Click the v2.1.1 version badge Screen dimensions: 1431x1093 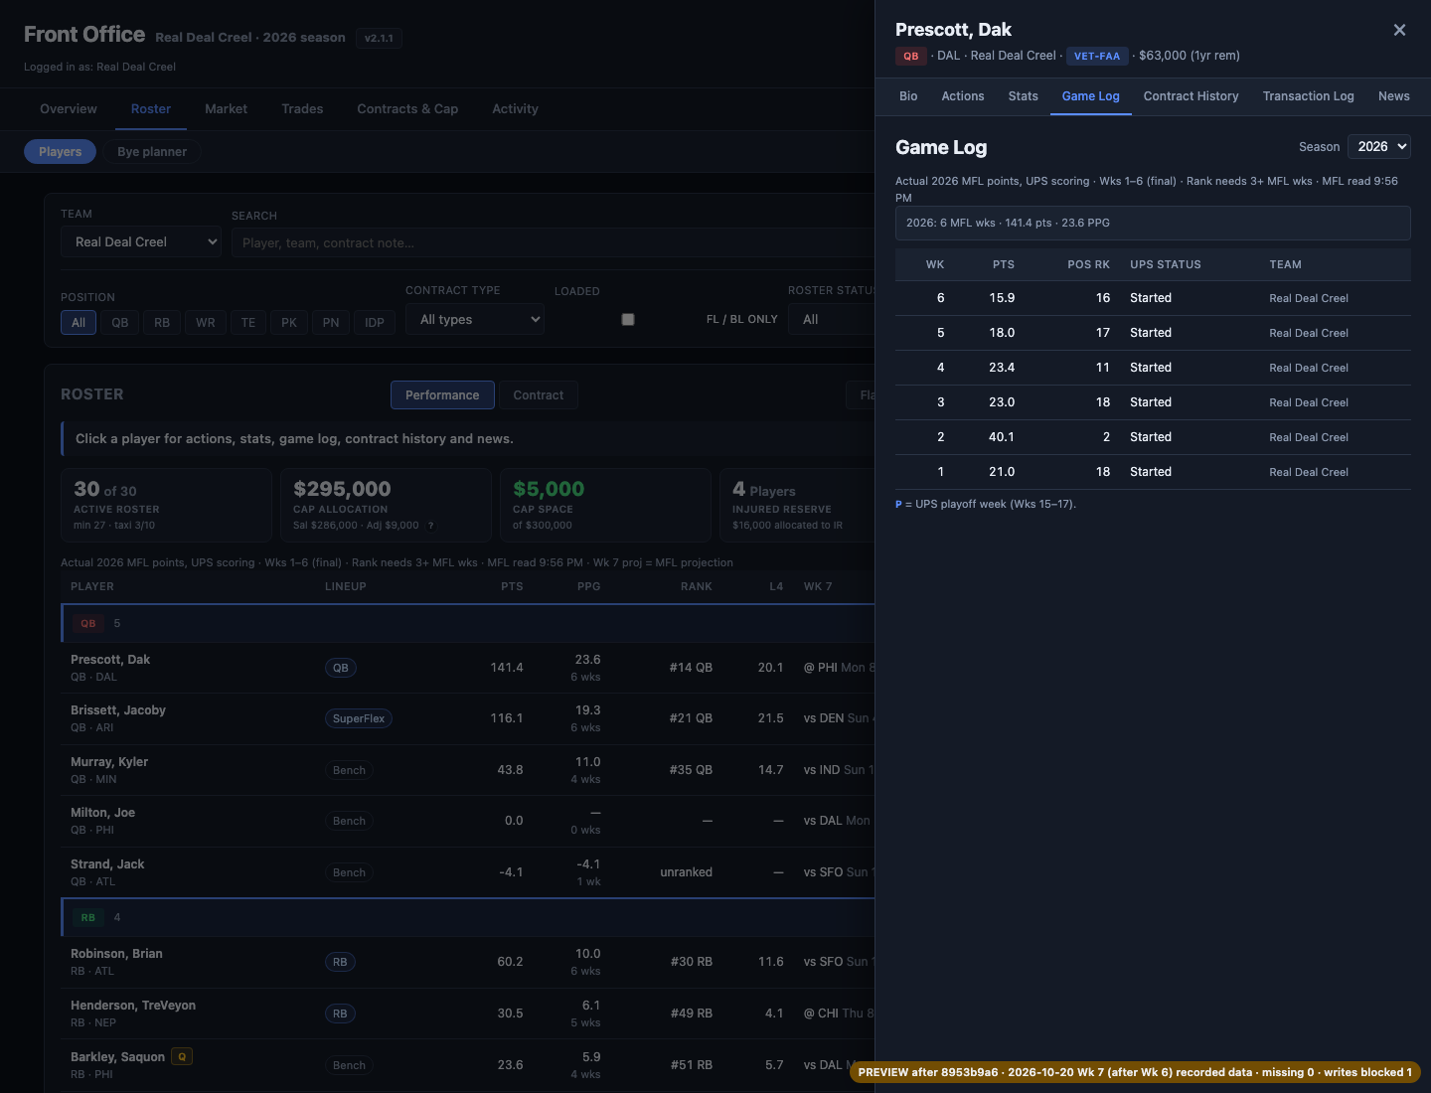point(379,39)
